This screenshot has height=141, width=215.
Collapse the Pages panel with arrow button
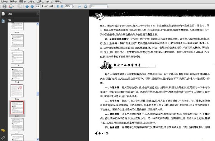(38, 14)
